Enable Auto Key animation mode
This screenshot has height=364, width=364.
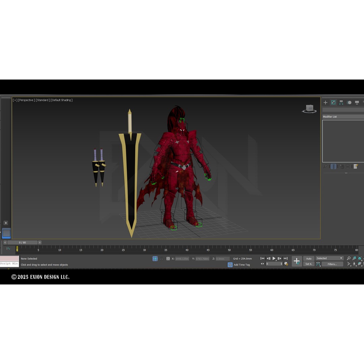click(308, 258)
